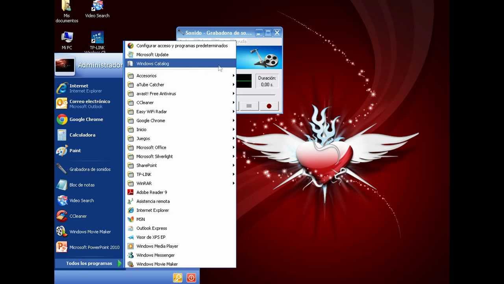Screen dimensions: 504x284
Task: Open the Ayuda menu in sound recorder
Action: pyautogui.click(x=241, y=41)
